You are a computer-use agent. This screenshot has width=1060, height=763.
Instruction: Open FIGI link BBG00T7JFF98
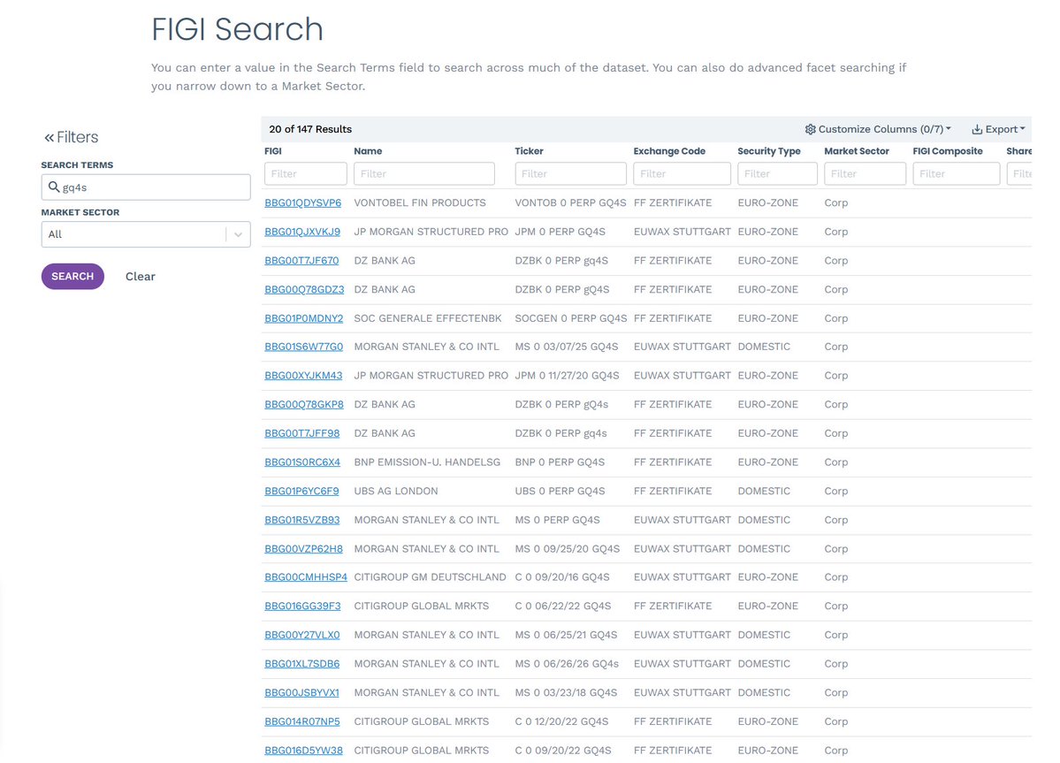coord(302,433)
